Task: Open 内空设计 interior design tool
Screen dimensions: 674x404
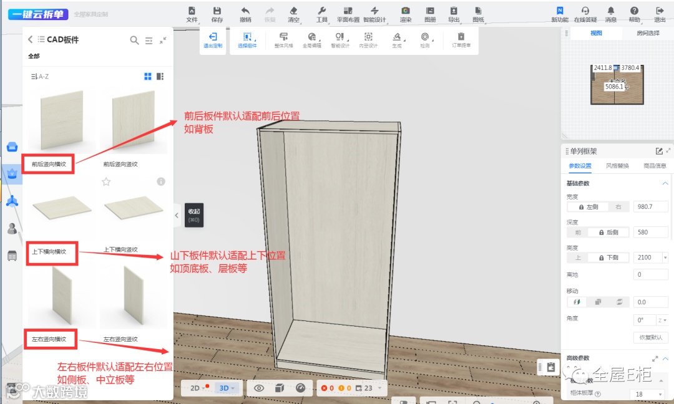Action: point(368,40)
